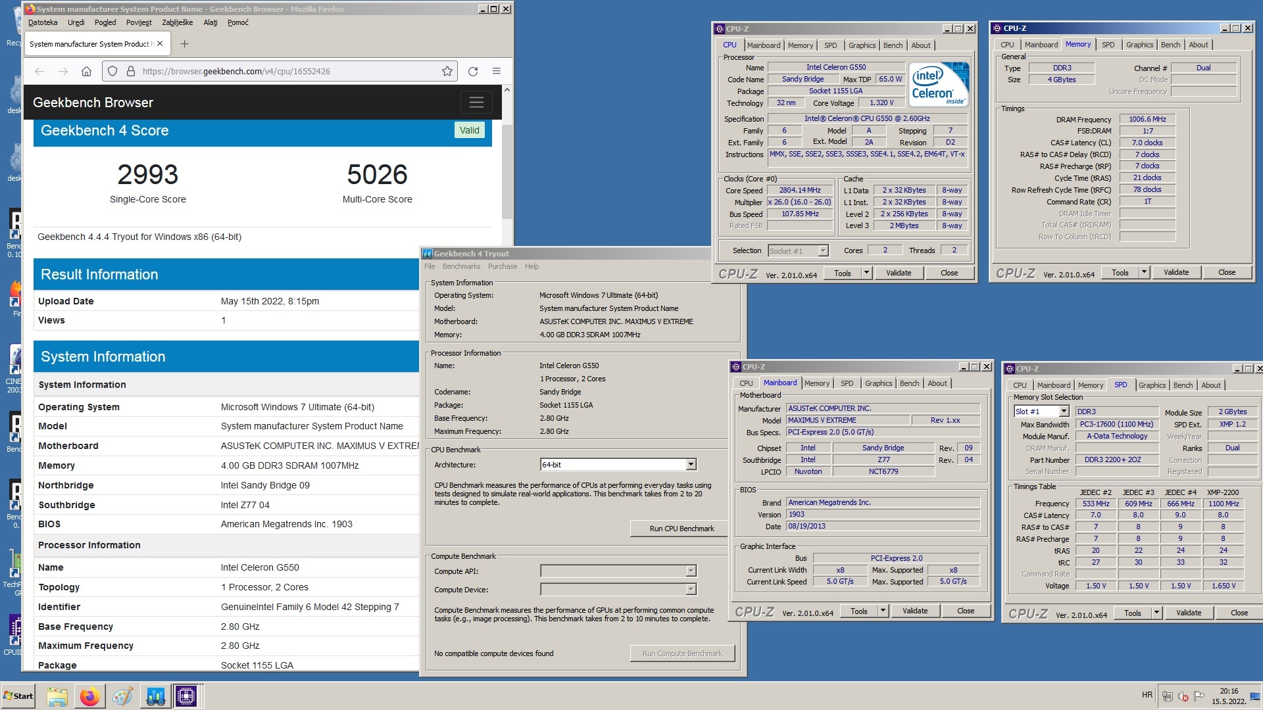Reload the Geekbench page
This screenshot has height=710, width=1263.
point(472,71)
